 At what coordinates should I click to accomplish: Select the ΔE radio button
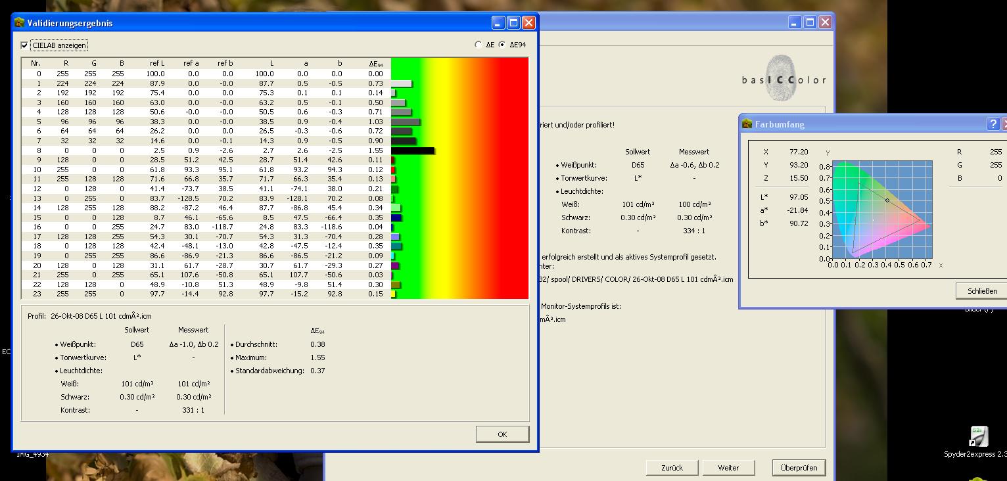point(478,45)
